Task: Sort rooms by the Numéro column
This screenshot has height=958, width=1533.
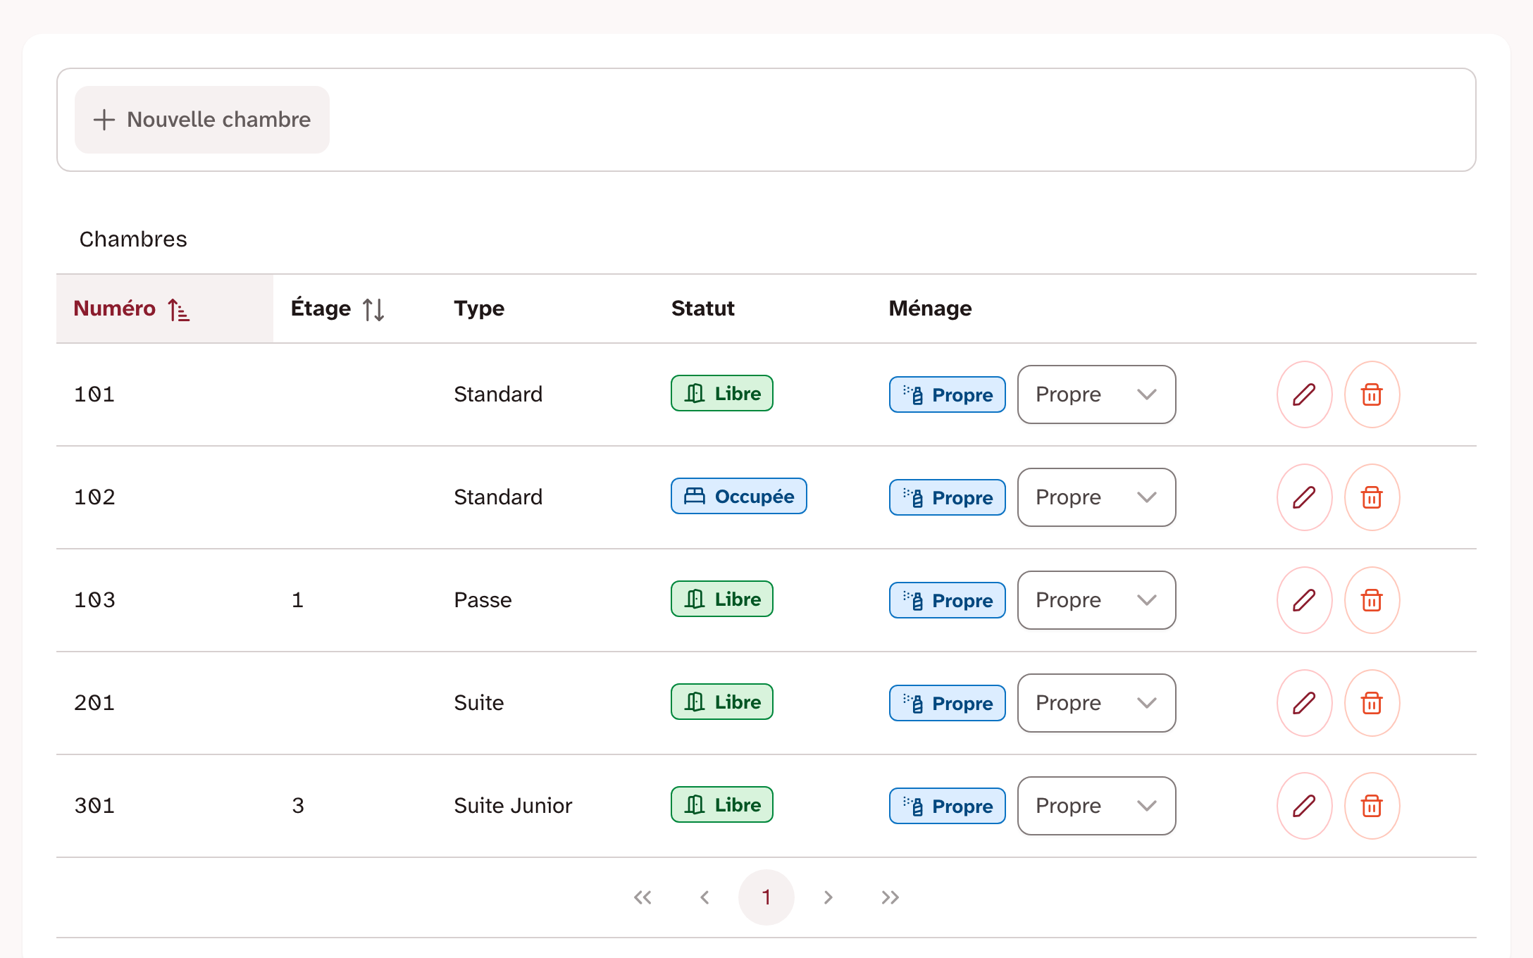Action: click(x=165, y=309)
